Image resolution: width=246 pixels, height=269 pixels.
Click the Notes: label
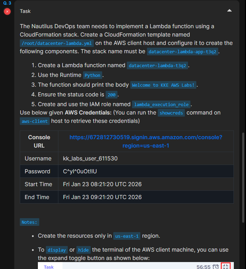coord(30,222)
